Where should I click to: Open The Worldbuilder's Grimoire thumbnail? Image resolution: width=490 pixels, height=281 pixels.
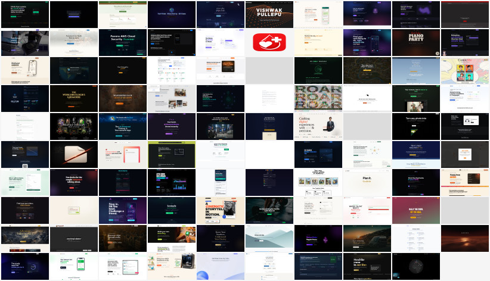(x=74, y=99)
